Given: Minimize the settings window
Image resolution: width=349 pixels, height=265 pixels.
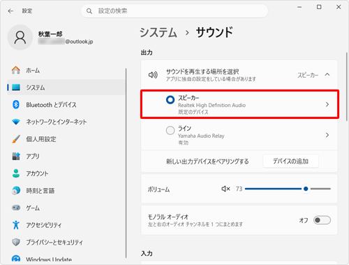Looking at the screenshot, I should click(x=299, y=7).
